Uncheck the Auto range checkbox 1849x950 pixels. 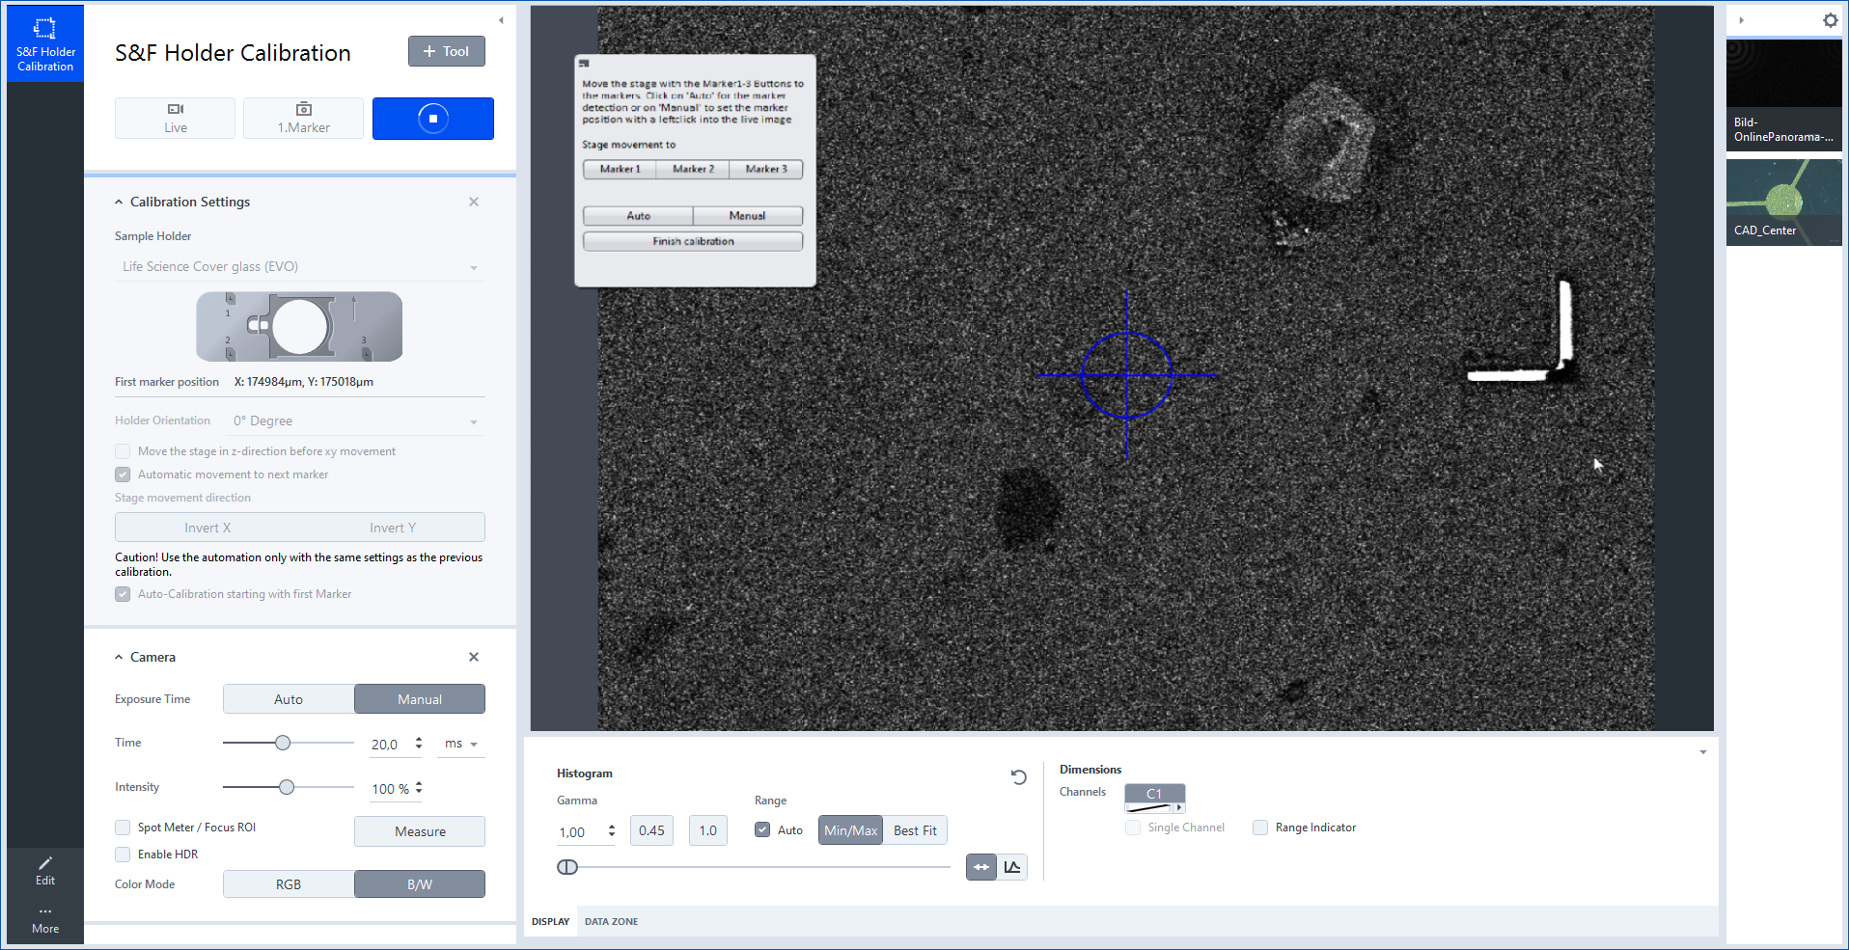tap(762, 829)
